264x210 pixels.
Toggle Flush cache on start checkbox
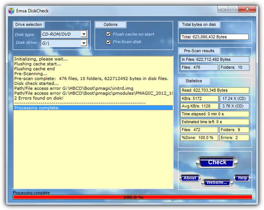[x=108, y=34]
